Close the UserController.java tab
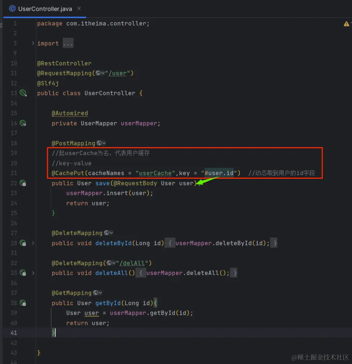352x364 pixels. click(79, 9)
